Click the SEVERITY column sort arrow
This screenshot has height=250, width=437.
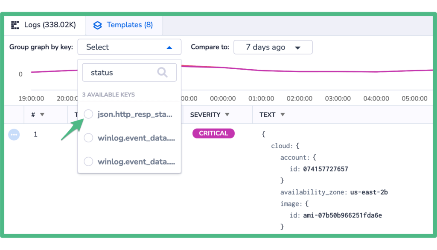227,115
